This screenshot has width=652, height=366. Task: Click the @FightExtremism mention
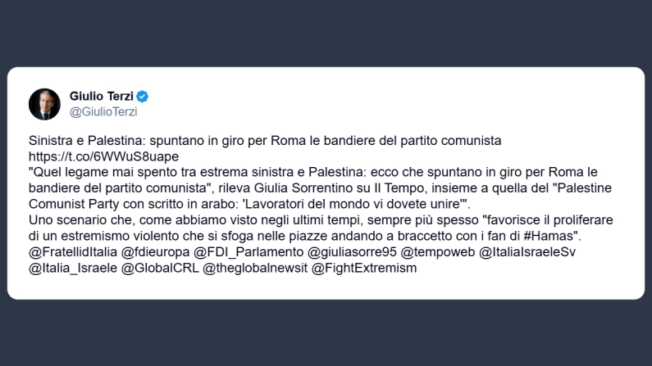click(x=364, y=269)
